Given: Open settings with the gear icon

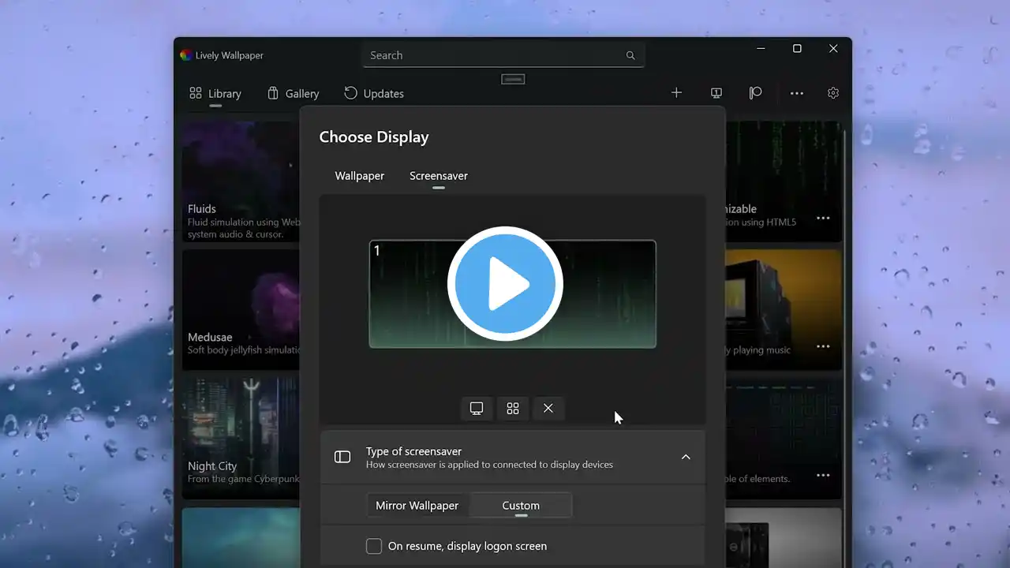Looking at the screenshot, I should [x=833, y=93].
